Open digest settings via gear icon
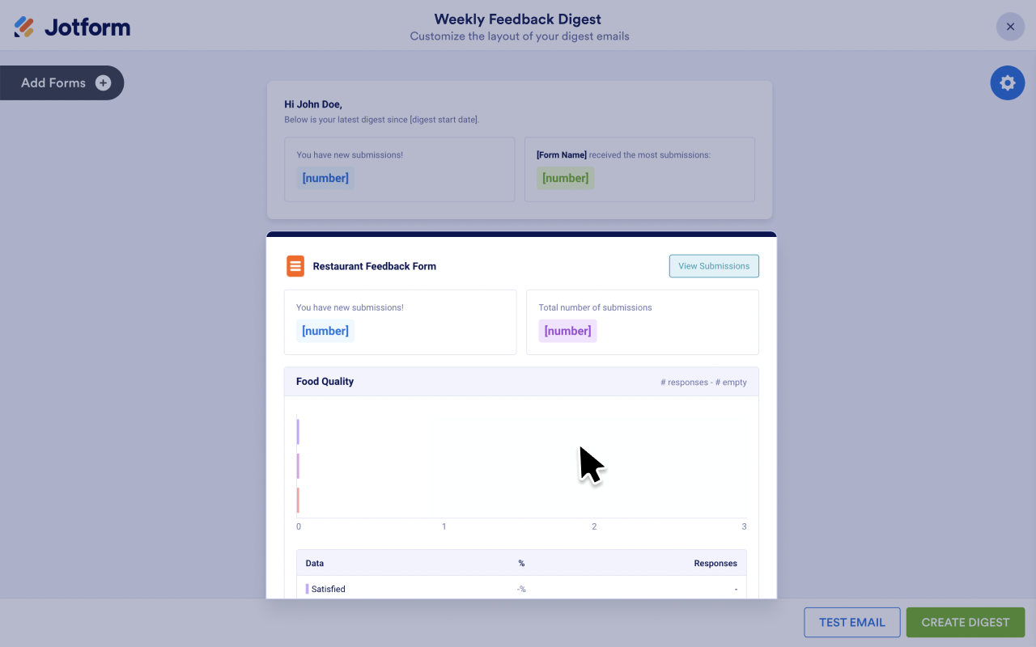This screenshot has height=647, width=1036. pos(1007,82)
